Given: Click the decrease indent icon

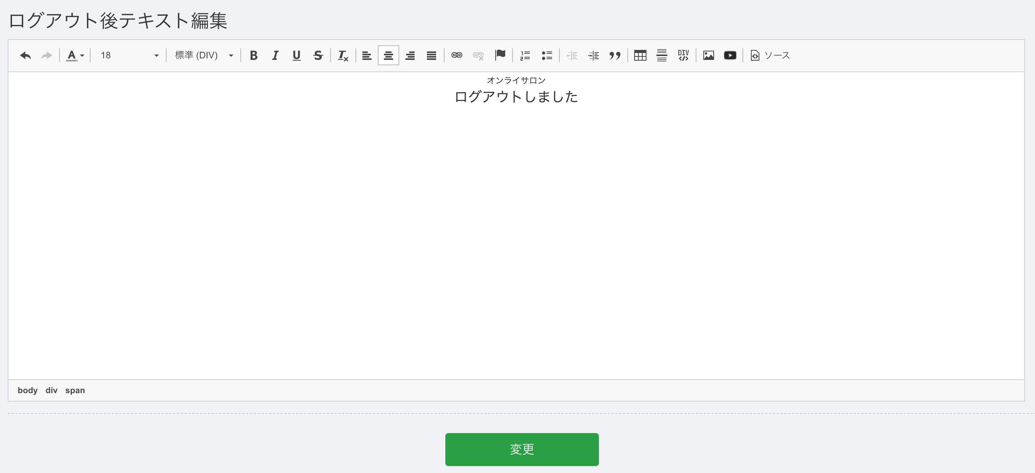Looking at the screenshot, I should (572, 55).
